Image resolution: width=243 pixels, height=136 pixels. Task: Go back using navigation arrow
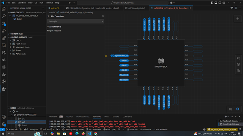(70, 3)
